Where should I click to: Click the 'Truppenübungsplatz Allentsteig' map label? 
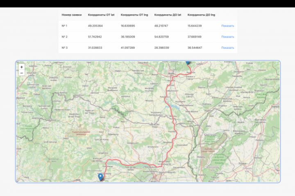click(x=81, y=133)
